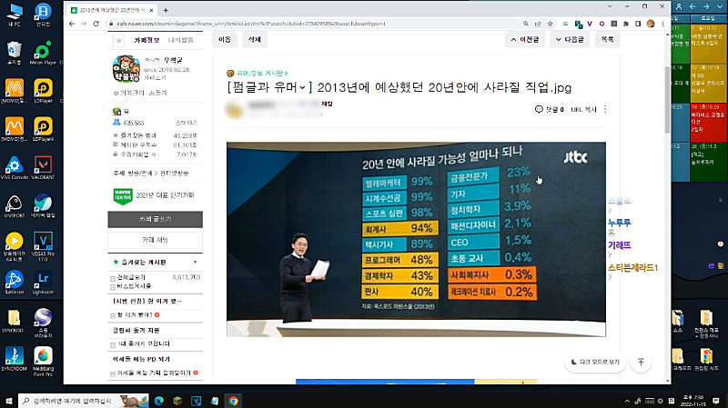
Task: Expand the 펌글과 유머 category dropdown
Action: pos(302,87)
